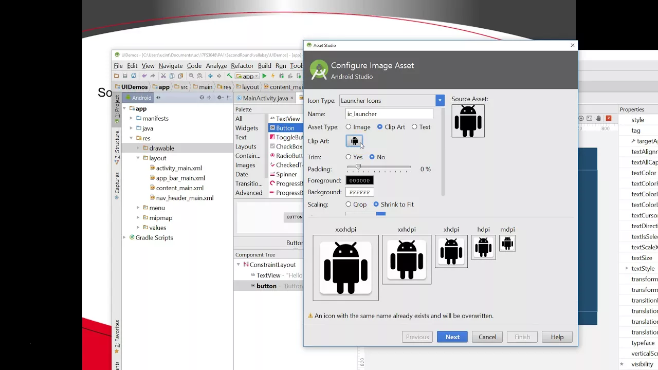Click the Cancel button
The image size is (658, 370).
click(x=487, y=337)
